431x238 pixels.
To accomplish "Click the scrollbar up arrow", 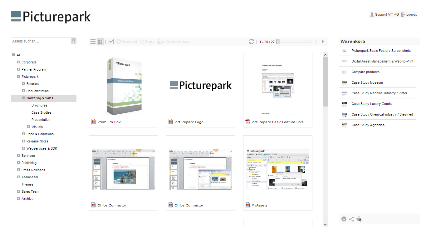I will [x=326, y=55].
